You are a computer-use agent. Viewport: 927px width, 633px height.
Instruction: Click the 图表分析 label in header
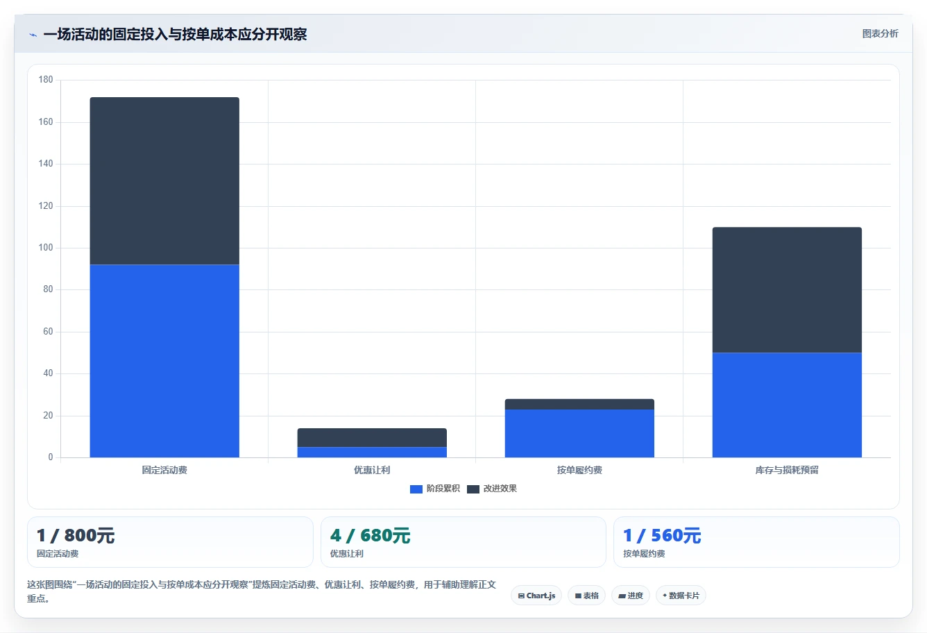[880, 33]
